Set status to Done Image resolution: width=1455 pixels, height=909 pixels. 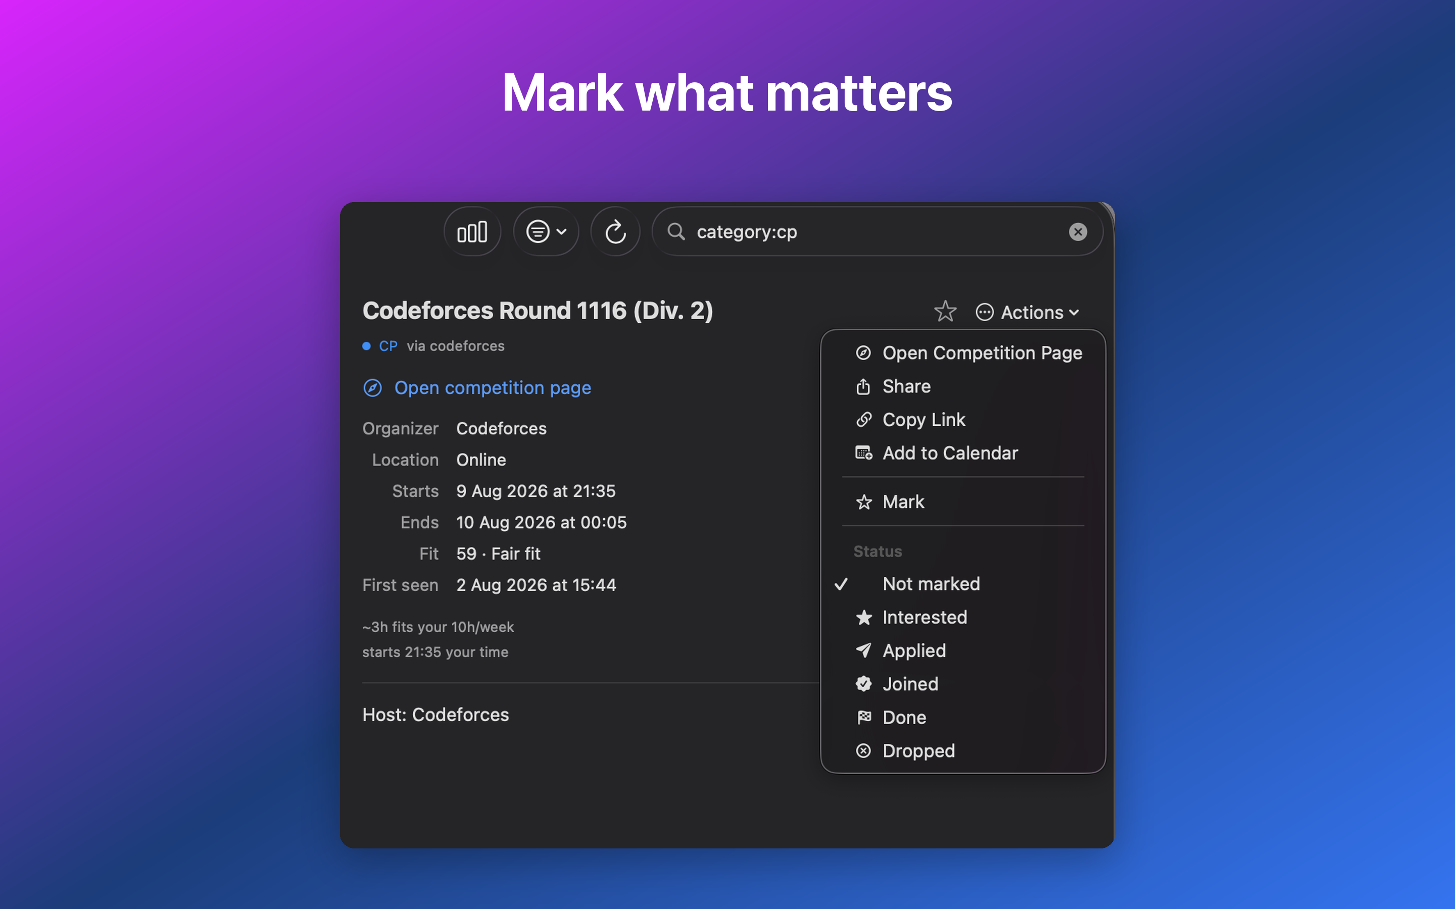tap(963, 717)
